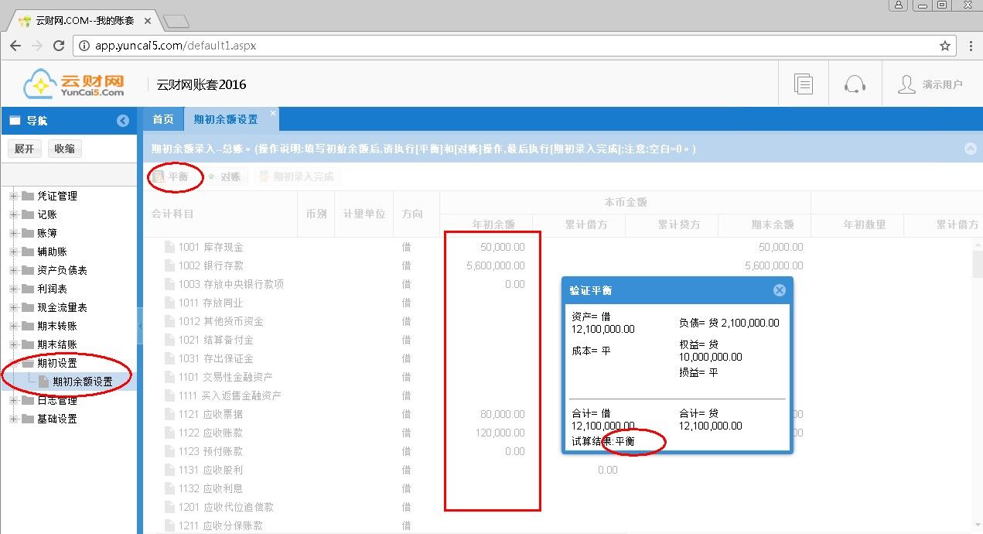983x534 pixels.
Task: Expand the 资产负债表 tree node
Action: click(x=13, y=270)
